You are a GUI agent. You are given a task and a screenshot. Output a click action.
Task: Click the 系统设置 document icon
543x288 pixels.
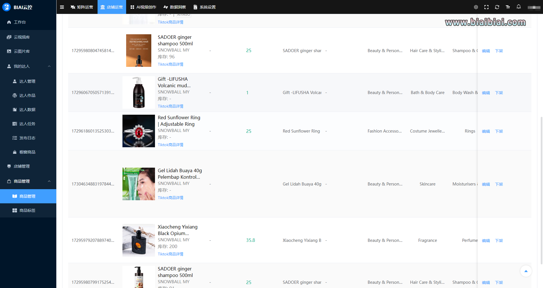click(195, 7)
